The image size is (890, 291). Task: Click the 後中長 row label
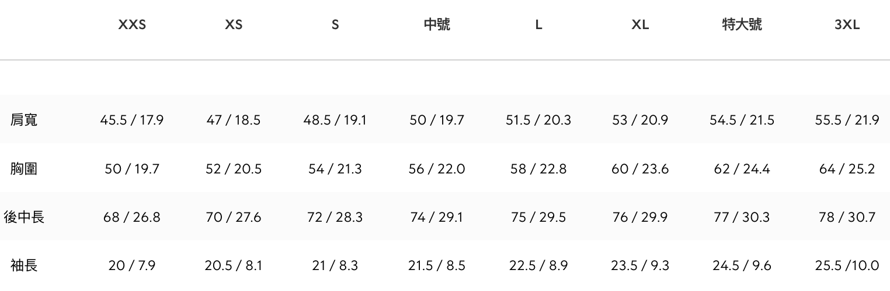(x=24, y=217)
